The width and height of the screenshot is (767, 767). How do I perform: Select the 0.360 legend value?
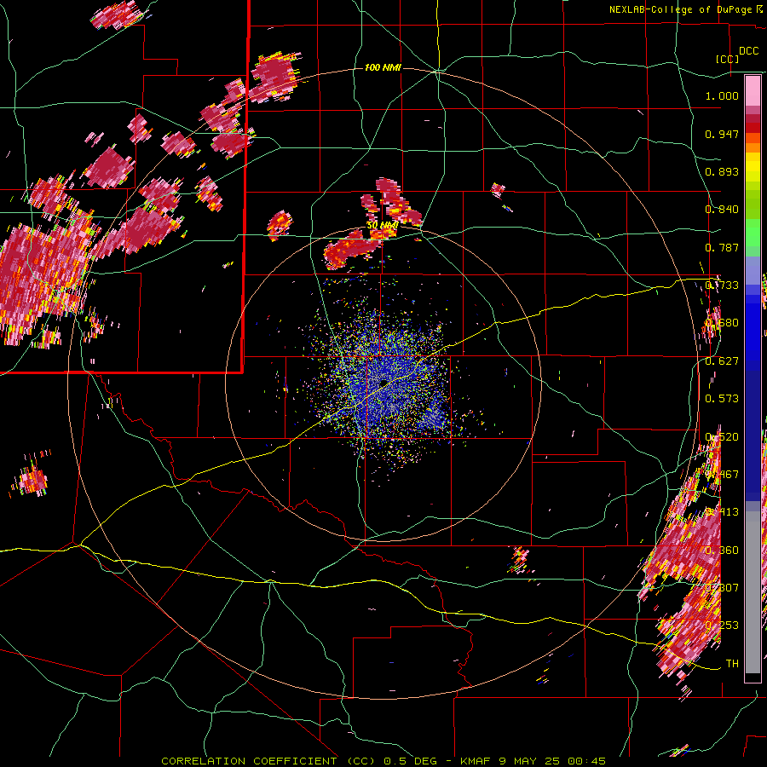tap(722, 551)
